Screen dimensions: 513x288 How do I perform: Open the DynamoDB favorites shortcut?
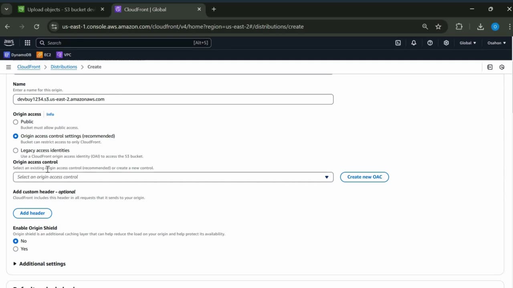pos(18,55)
